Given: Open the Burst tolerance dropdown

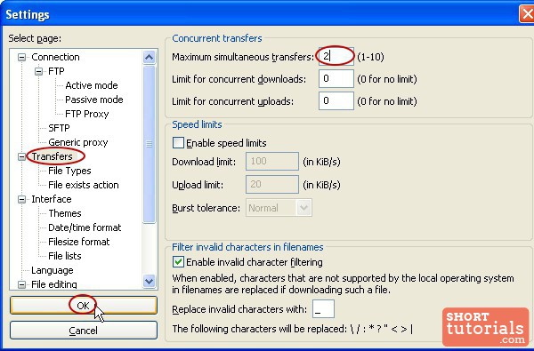Looking at the screenshot, I should pyautogui.click(x=303, y=208).
